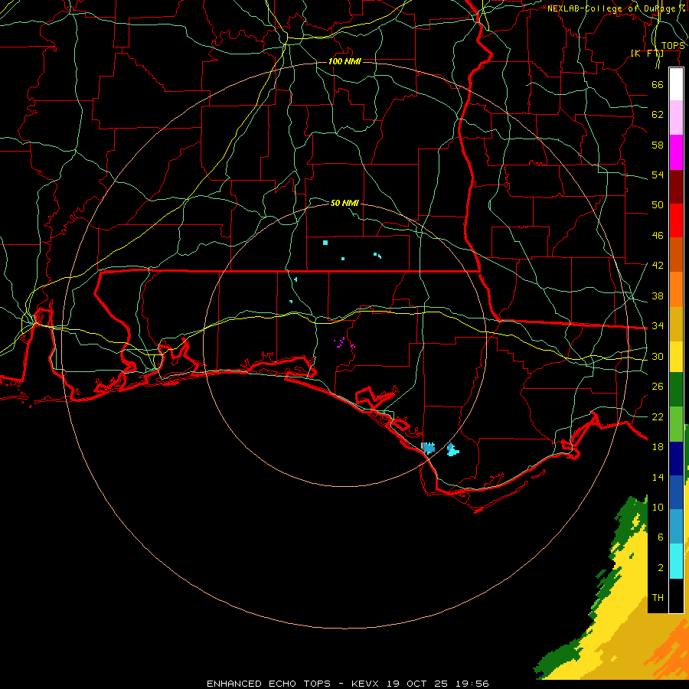Click the legend value 34

658,326
